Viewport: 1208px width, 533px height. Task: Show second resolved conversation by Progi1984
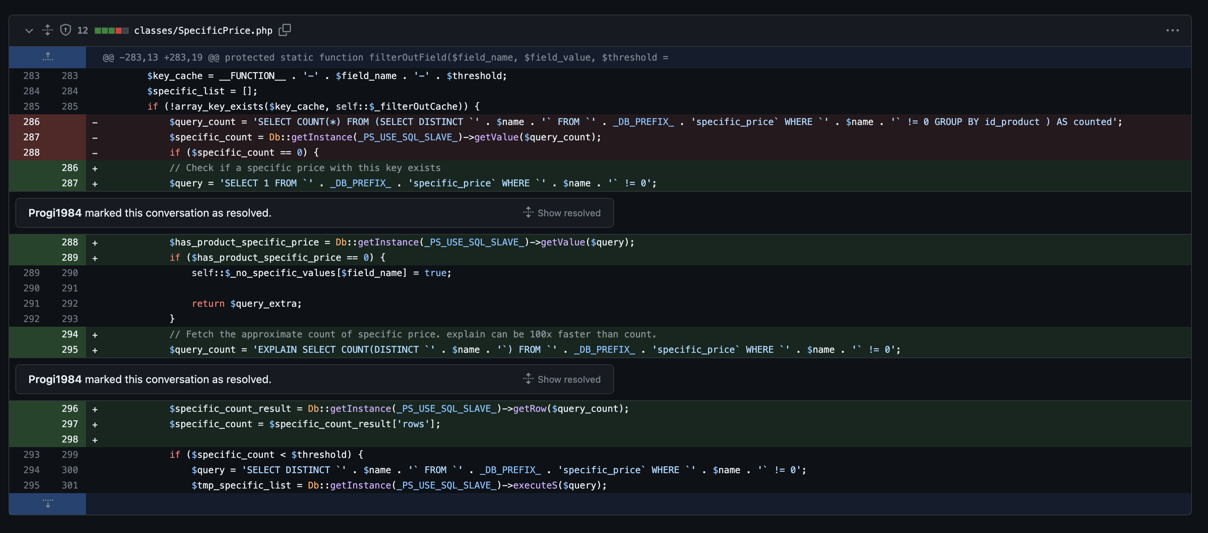point(568,379)
